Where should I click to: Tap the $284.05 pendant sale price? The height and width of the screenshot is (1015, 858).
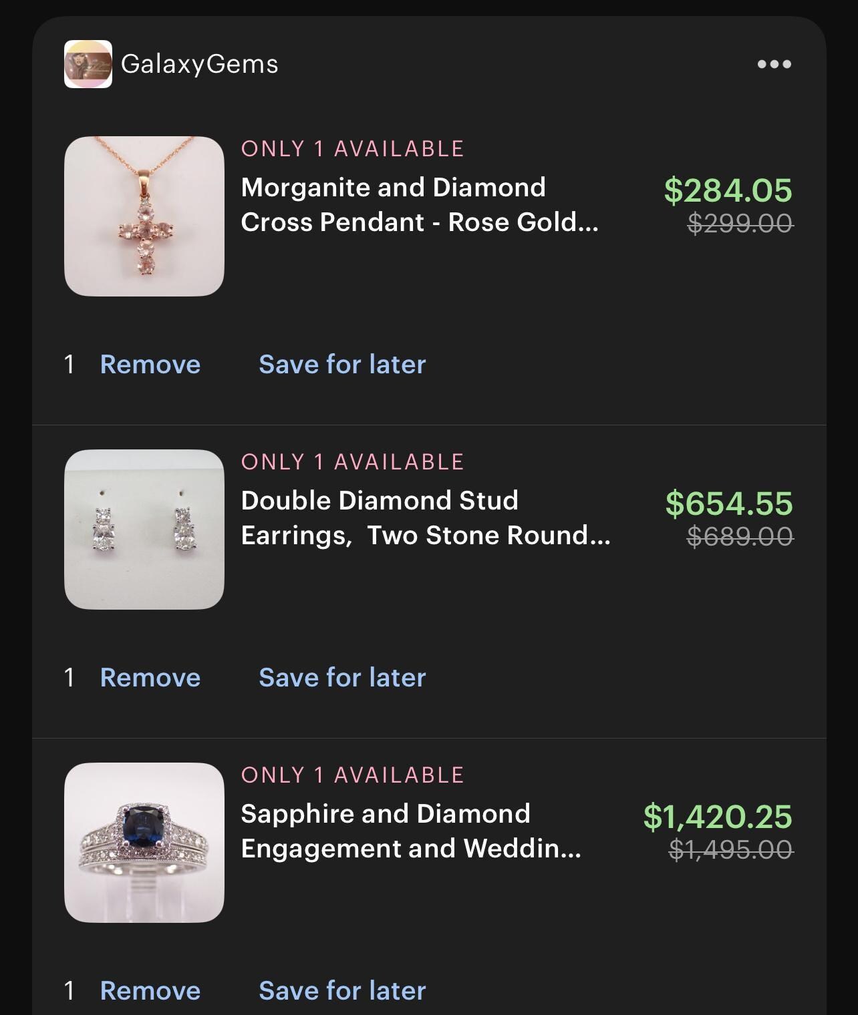728,190
